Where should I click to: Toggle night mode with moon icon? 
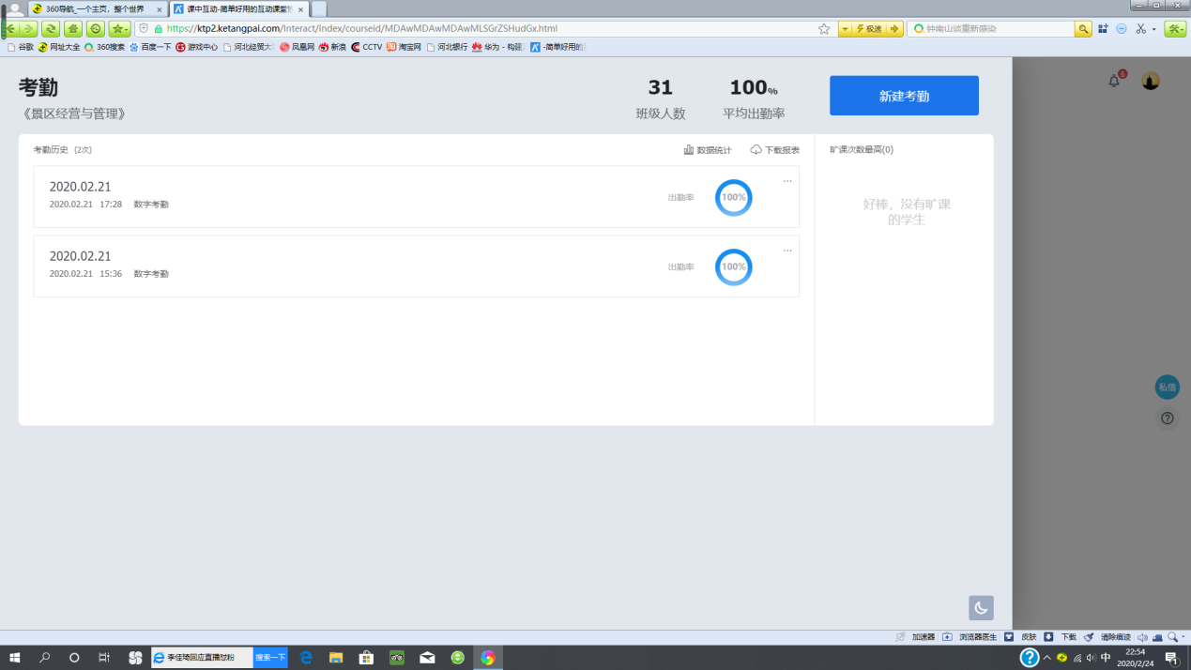[x=981, y=608]
